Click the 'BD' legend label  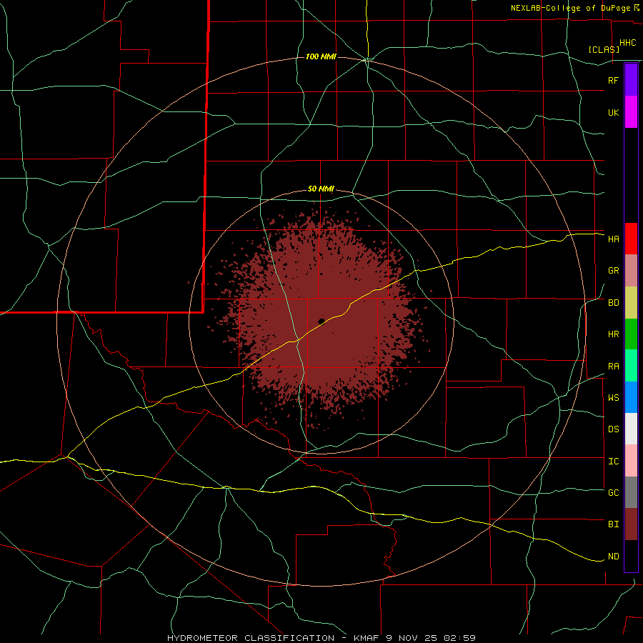(613, 303)
